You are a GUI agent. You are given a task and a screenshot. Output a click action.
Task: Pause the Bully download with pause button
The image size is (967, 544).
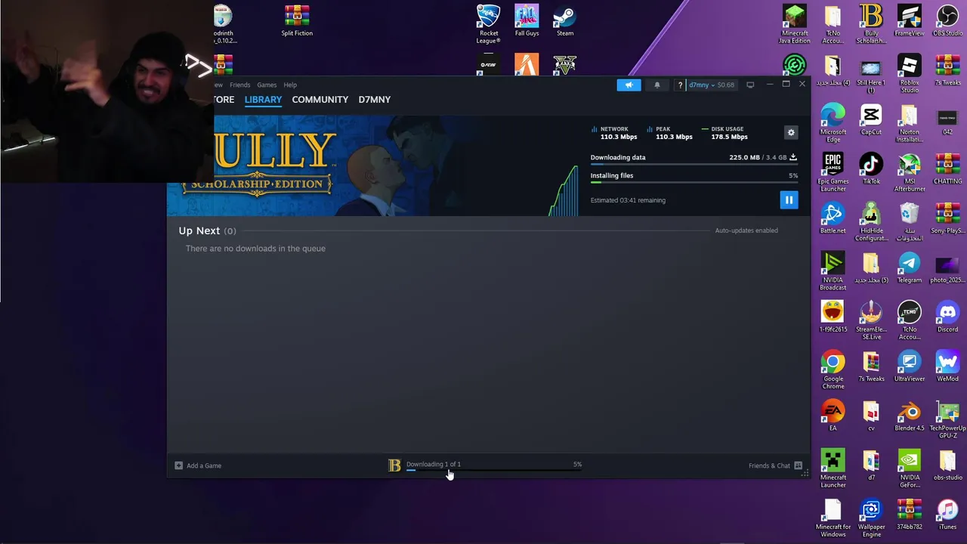point(788,200)
